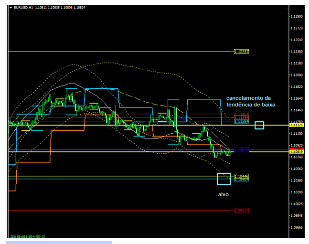Click the 'alvo' text label
Screen dimensions: 309x244
224,195
